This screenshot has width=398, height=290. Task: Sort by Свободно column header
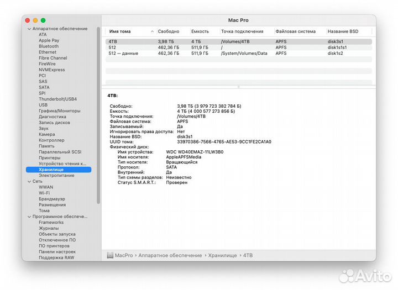pos(169,31)
